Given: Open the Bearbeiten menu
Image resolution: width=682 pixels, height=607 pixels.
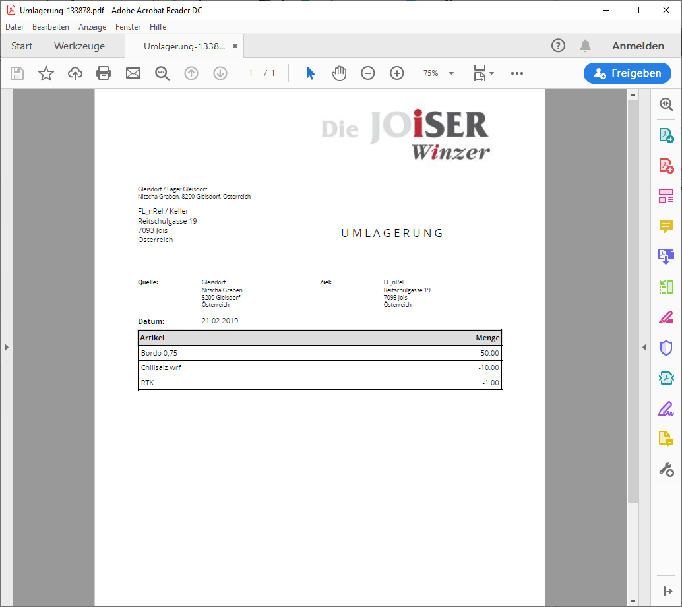Looking at the screenshot, I should (x=51, y=27).
